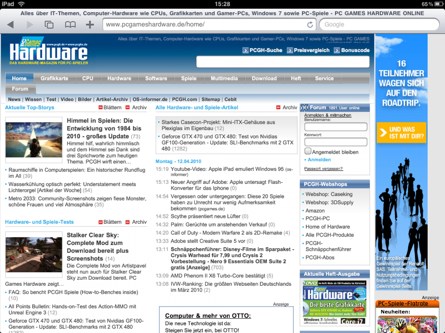Open Scythe präsentiert neue Lüfter article

pyautogui.click(x=205, y=216)
